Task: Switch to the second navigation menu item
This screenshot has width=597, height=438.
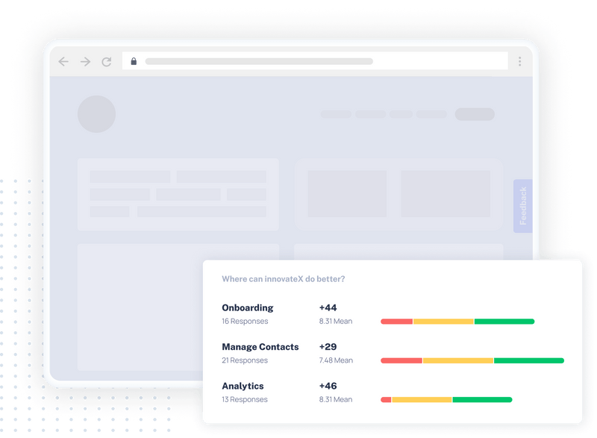Action: [x=372, y=113]
